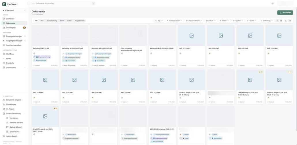This screenshot has height=145, width=297.
Task: Click the edit icon on Kassenbon-BON-20260310-50.pdf card
Action: click(151, 53)
